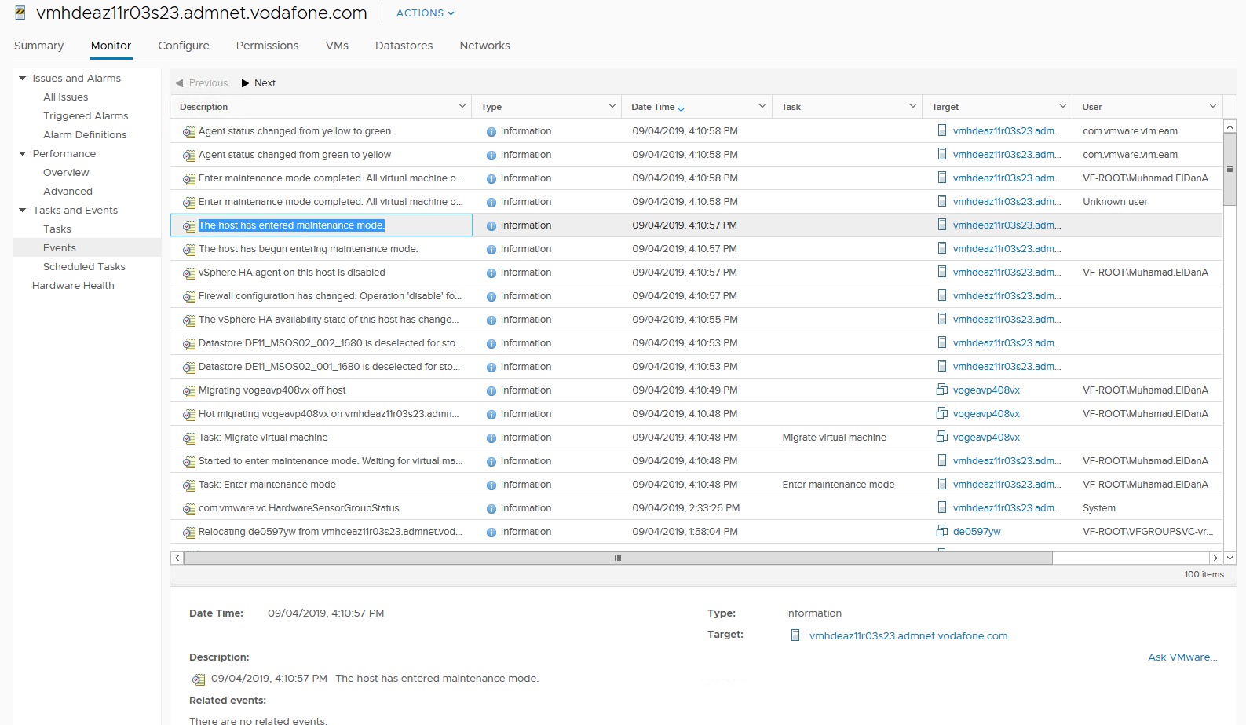Image resolution: width=1246 pixels, height=725 pixels.
Task: Open the Description column filter dropdown
Action: pyautogui.click(x=462, y=107)
